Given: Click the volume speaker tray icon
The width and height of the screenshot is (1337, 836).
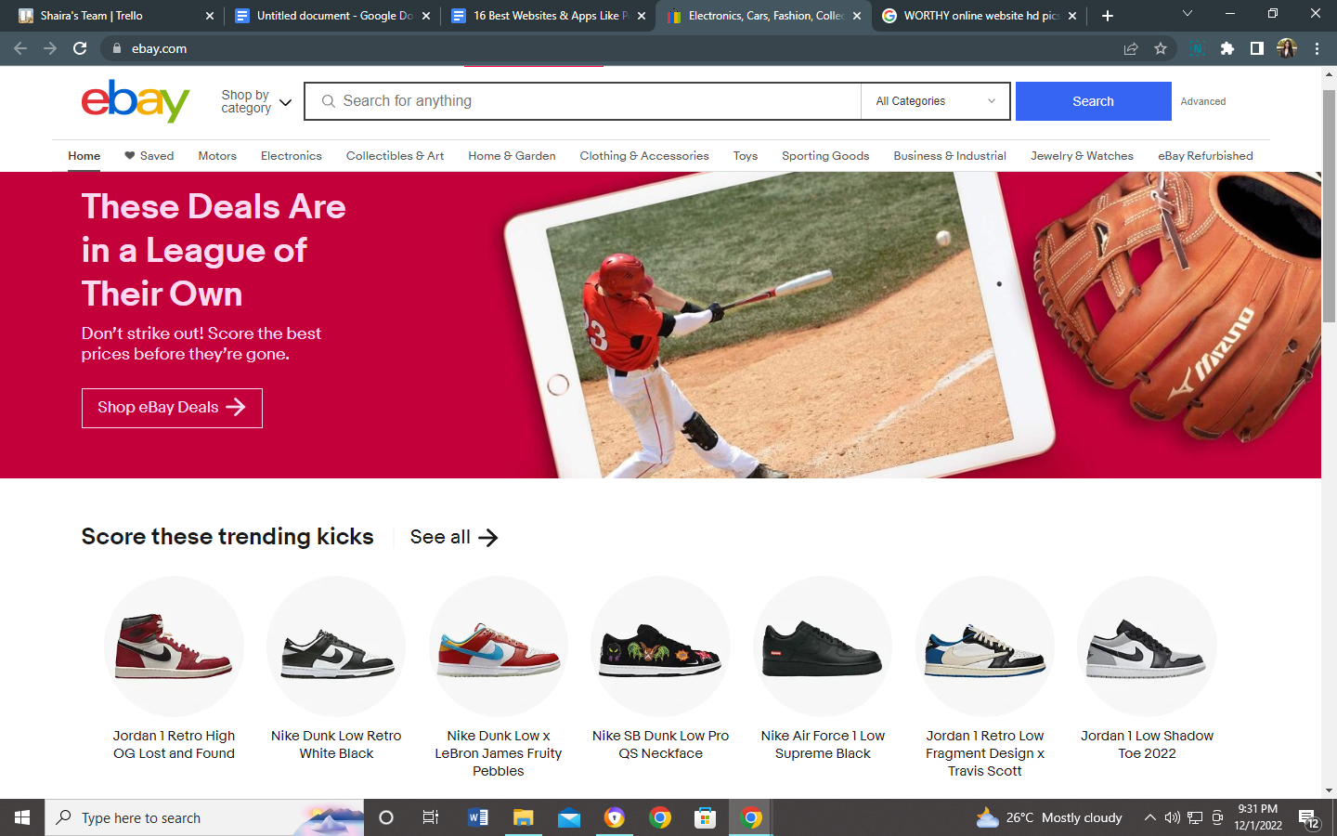Looking at the screenshot, I should point(1173,817).
